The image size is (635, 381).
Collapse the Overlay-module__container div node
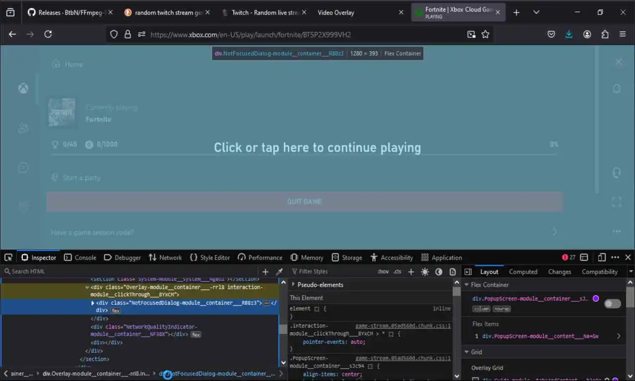click(87, 287)
